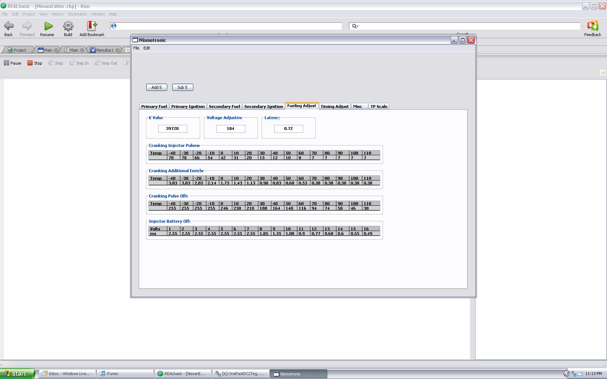Click the K Value input field
This screenshot has height=379, width=607.
[x=173, y=129]
